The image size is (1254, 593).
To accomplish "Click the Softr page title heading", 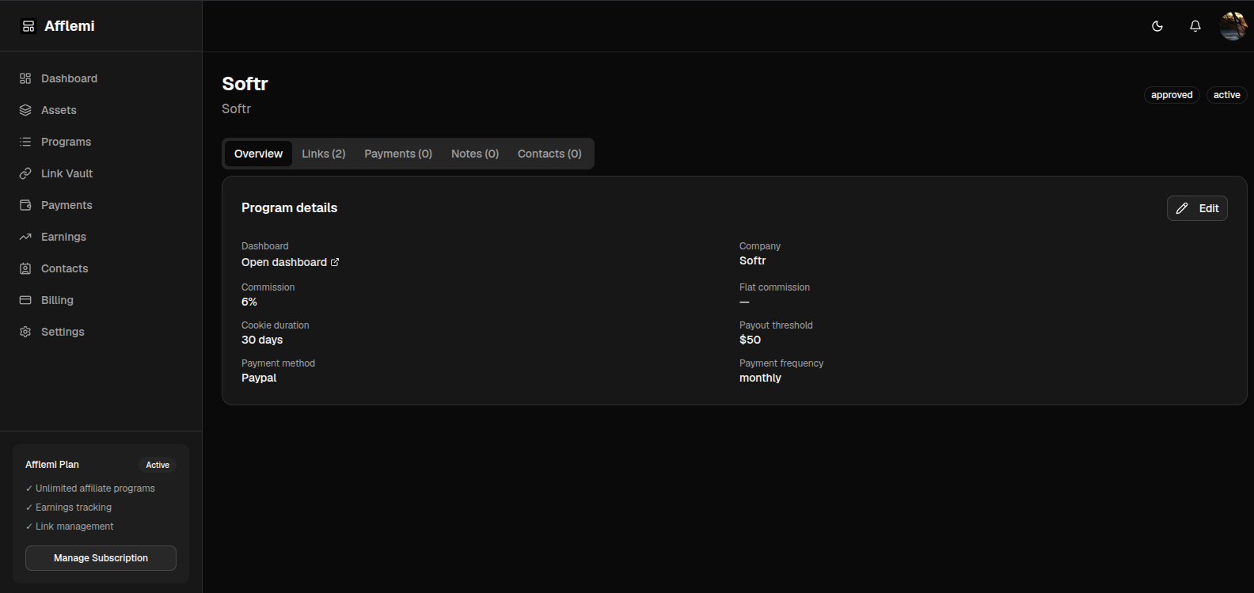I will (245, 84).
